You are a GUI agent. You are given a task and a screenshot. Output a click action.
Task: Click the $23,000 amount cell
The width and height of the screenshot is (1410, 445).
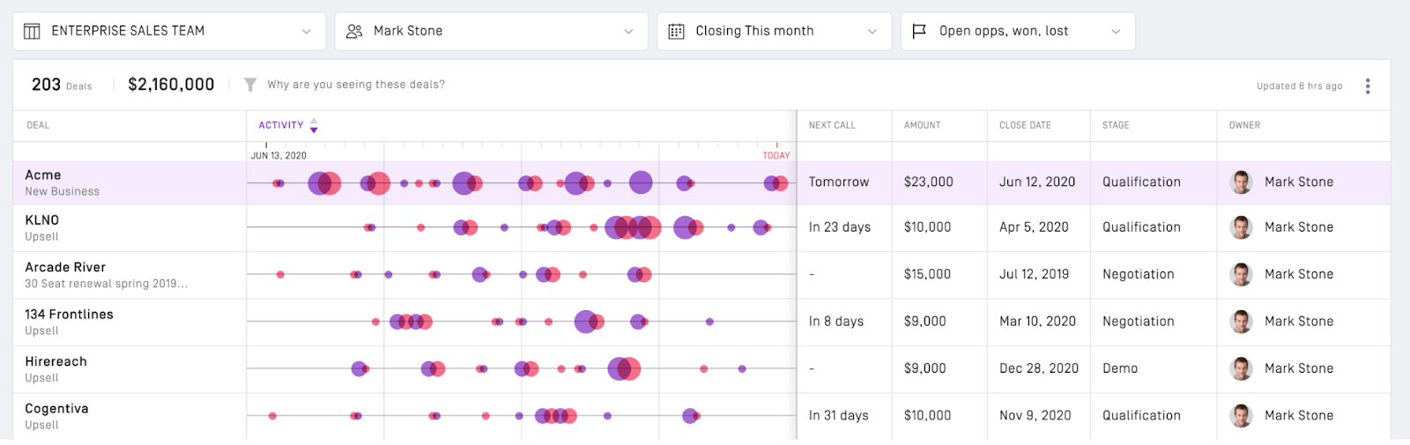tap(929, 182)
